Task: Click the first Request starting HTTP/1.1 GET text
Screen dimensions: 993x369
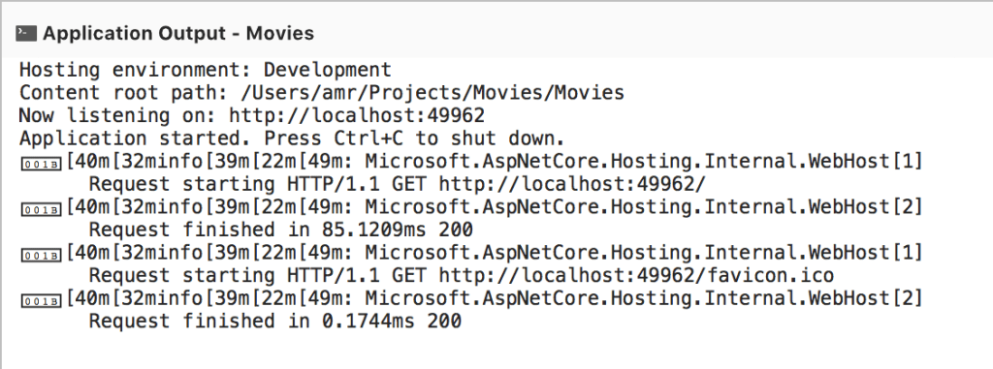Action: point(258,184)
